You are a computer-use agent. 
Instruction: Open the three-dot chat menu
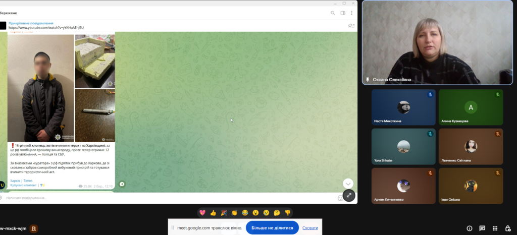[351, 13]
